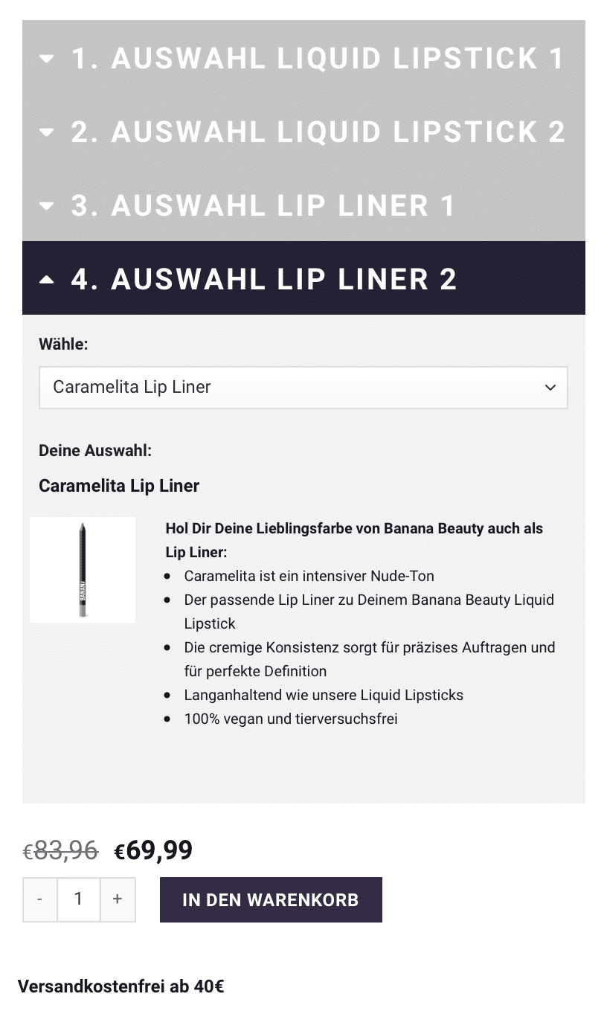Expand the 1. Auswahl Liquid Lipstick 1 section
The height and width of the screenshot is (1017, 604).
tap(303, 58)
